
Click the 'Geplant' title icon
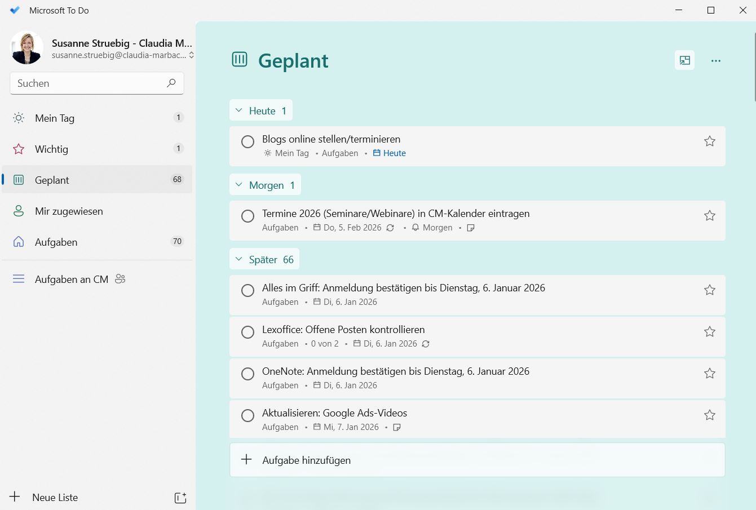point(240,59)
